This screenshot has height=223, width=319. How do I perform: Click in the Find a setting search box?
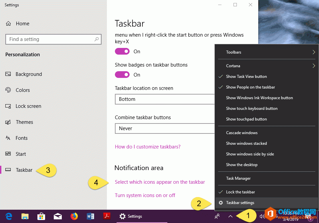50,39
